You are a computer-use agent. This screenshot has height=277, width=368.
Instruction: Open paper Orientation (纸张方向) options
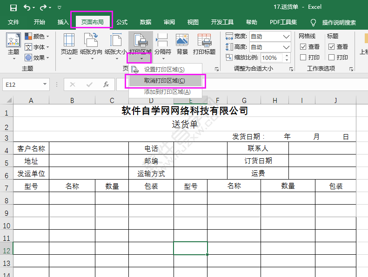pyautogui.click(x=91, y=46)
